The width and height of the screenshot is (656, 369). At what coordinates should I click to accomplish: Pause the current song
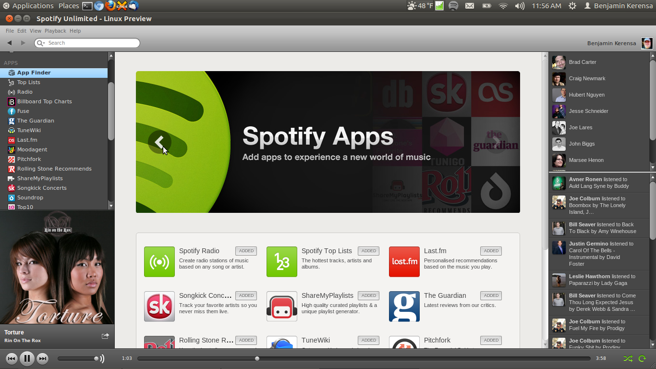[x=27, y=358]
